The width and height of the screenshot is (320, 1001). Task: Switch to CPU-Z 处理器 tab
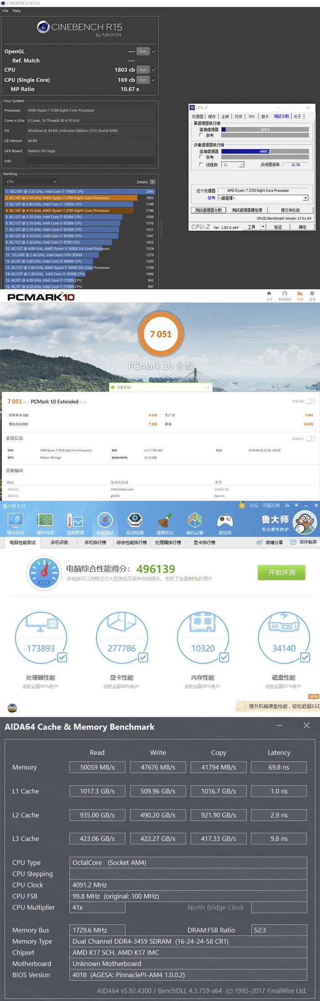pyautogui.click(x=197, y=117)
